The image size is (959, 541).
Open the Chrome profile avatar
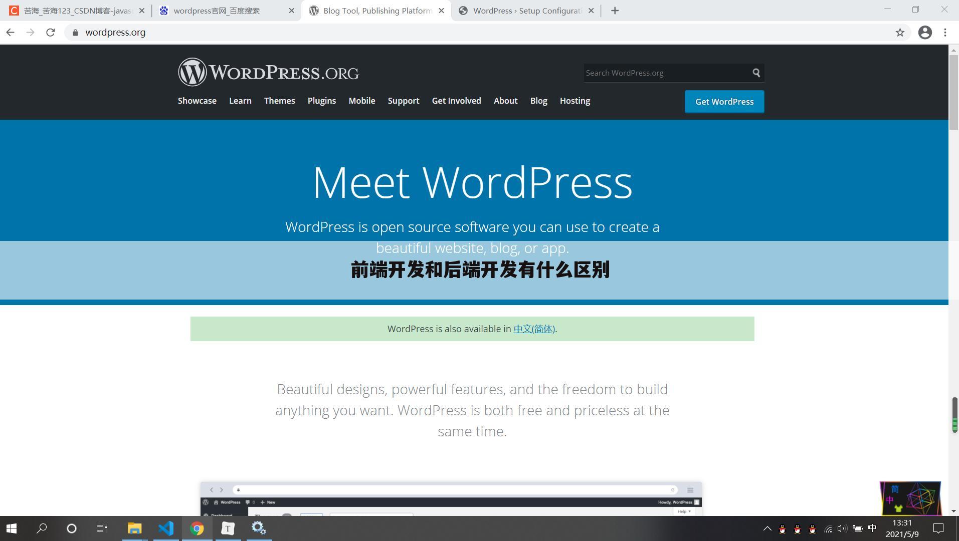[925, 33]
